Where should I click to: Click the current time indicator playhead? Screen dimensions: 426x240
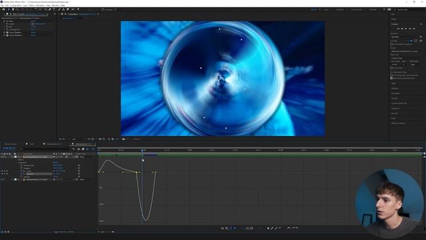pos(142,150)
